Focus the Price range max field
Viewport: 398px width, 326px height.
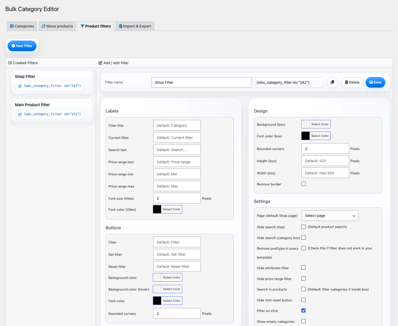(x=177, y=186)
